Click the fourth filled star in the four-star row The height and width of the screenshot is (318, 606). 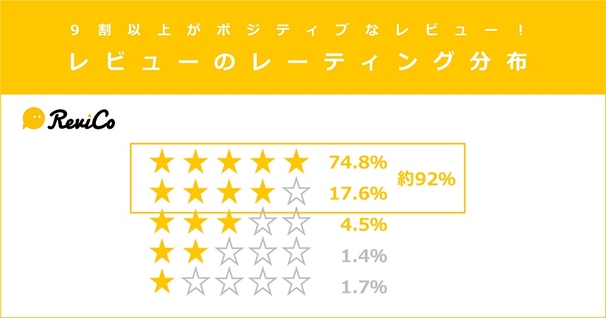tap(263, 192)
